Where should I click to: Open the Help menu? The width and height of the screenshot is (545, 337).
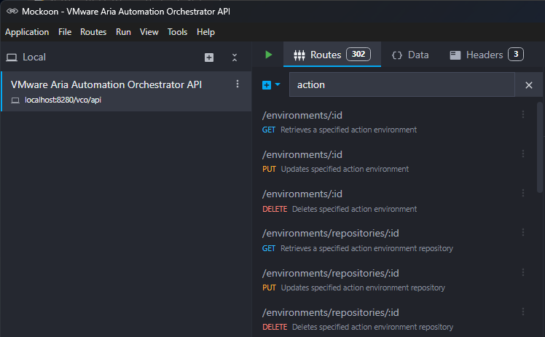pyautogui.click(x=205, y=32)
